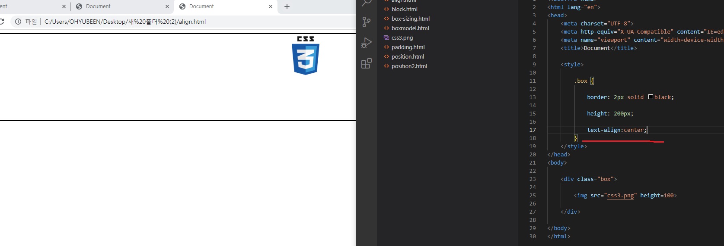Click the image file icon beside css3.png

point(386,37)
